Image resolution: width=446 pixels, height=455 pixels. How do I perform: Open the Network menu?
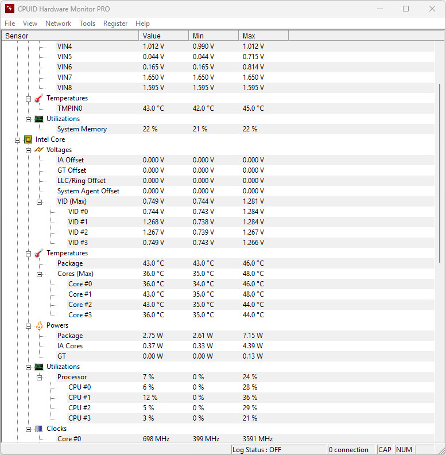click(58, 24)
